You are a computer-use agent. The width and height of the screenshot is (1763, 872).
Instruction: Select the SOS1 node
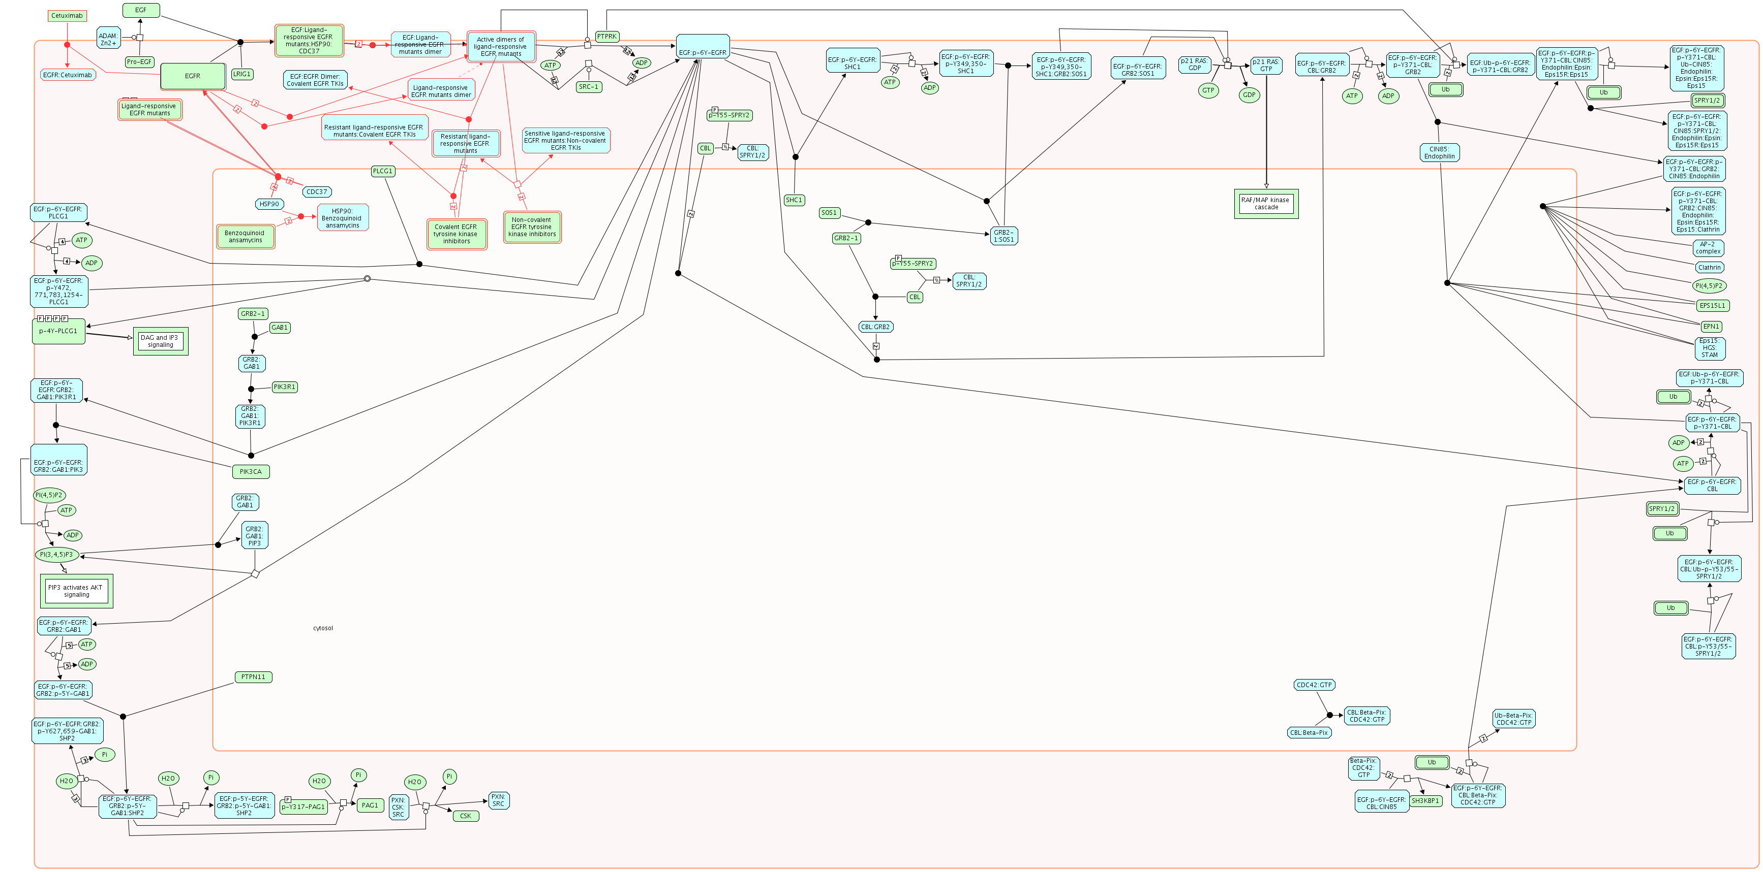coord(829,213)
